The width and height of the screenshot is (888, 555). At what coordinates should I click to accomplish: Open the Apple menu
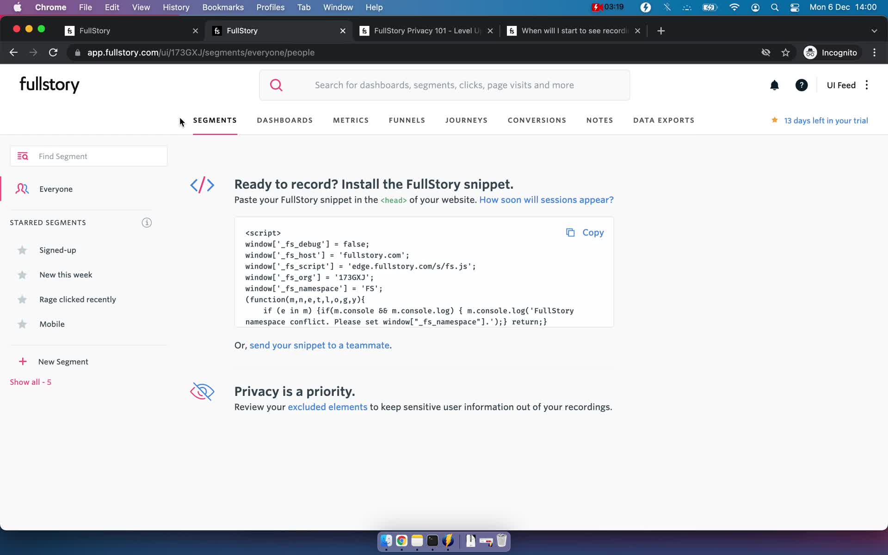tap(18, 7)
